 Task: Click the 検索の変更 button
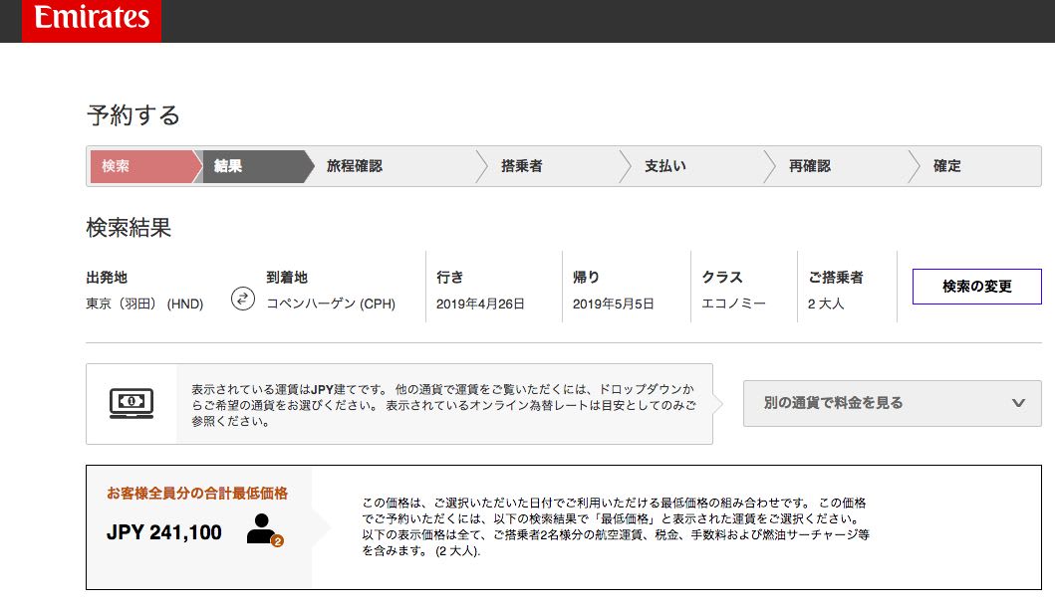[977, 287]
